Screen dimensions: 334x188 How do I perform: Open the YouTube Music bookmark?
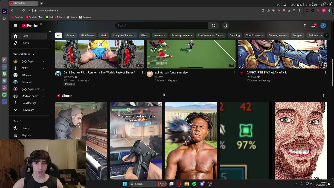coord(34,17)
